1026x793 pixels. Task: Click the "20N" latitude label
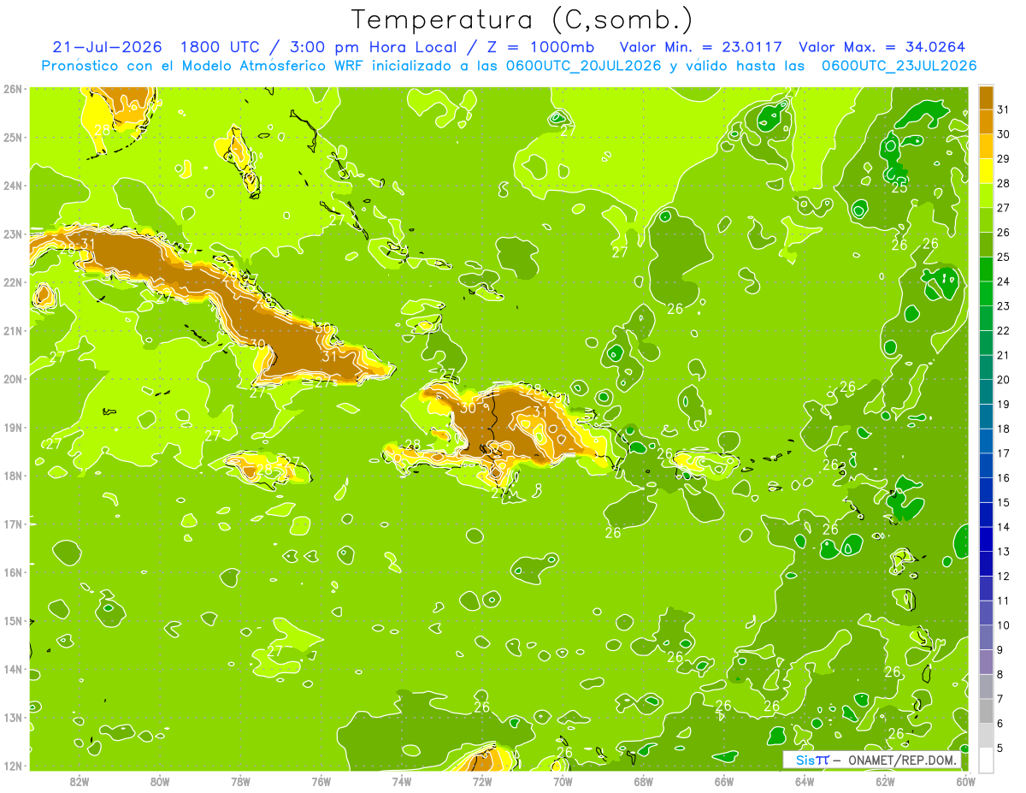pyautogui.click(x=13, y=378)
